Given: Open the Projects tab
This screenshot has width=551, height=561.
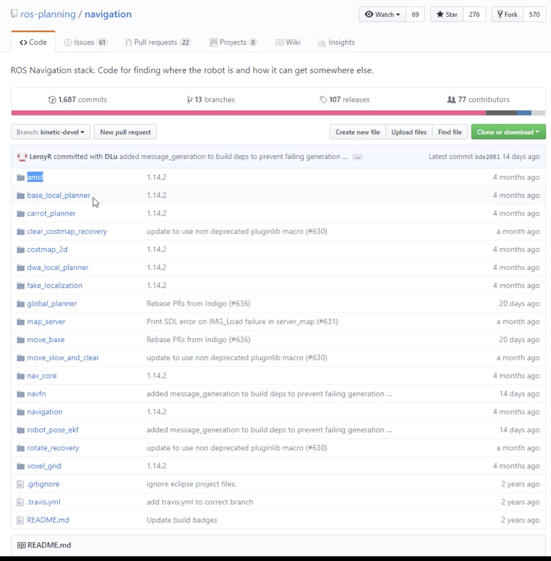Looking at the screenshot, I should (x=233, y=42).
